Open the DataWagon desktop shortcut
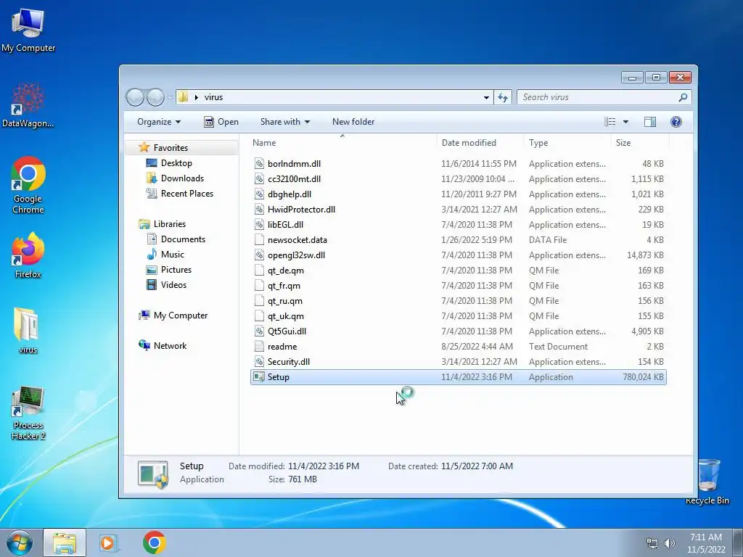743x557 pixels. point(28,105)
